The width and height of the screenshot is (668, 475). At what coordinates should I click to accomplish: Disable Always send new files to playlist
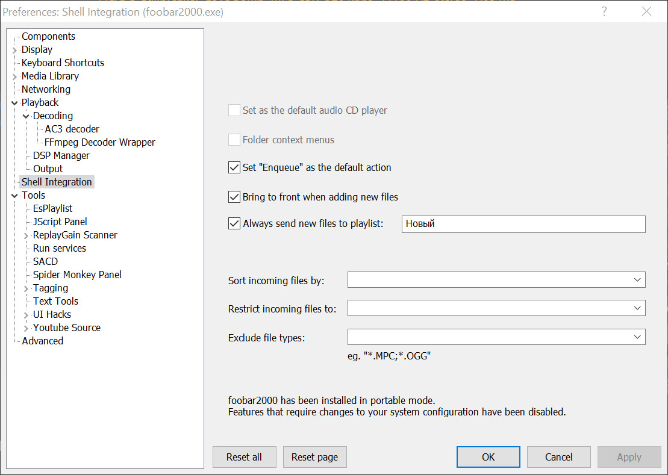(x=234, y=224)
